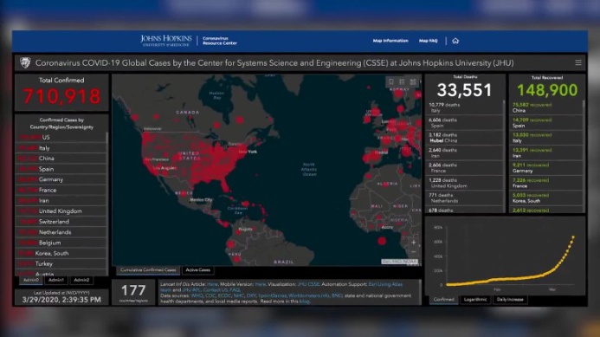Switch to the Active Cases tab
Screen dimensions: 600x337
click(197, 270)
